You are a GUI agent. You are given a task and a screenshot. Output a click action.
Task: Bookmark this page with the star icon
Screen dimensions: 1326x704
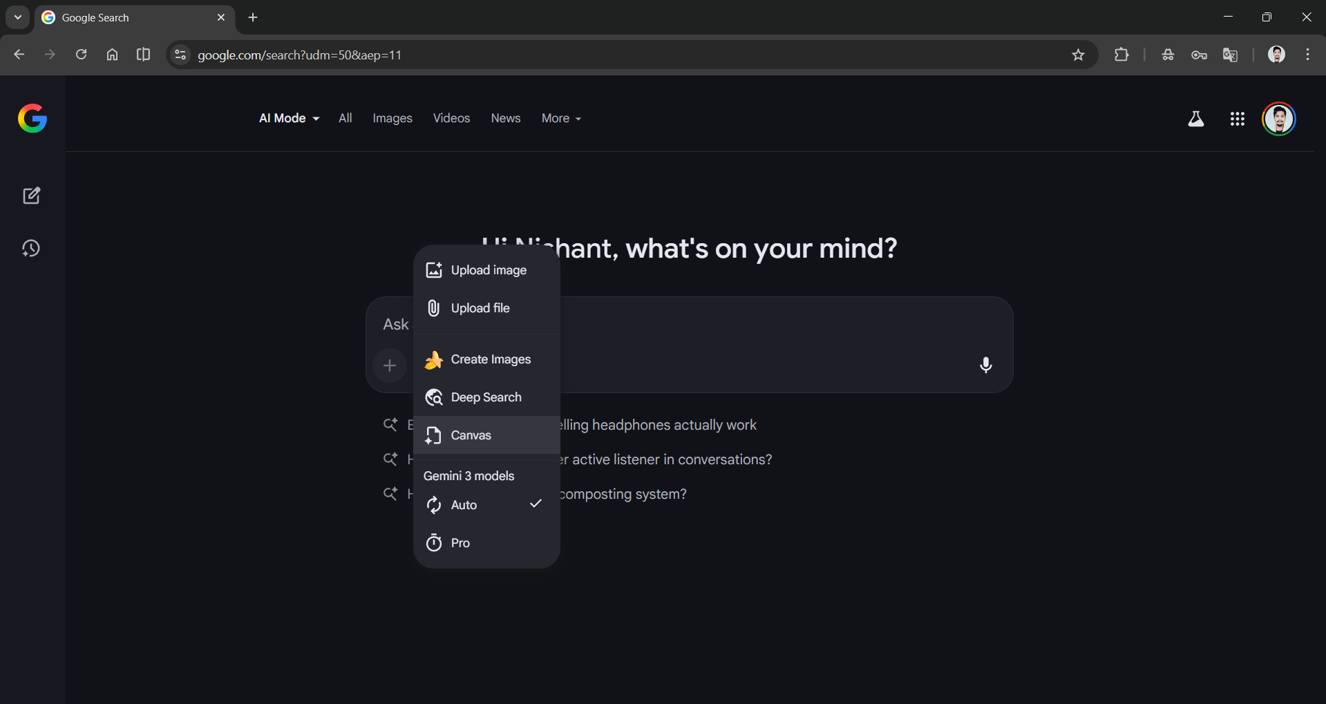click(1078, 55)
